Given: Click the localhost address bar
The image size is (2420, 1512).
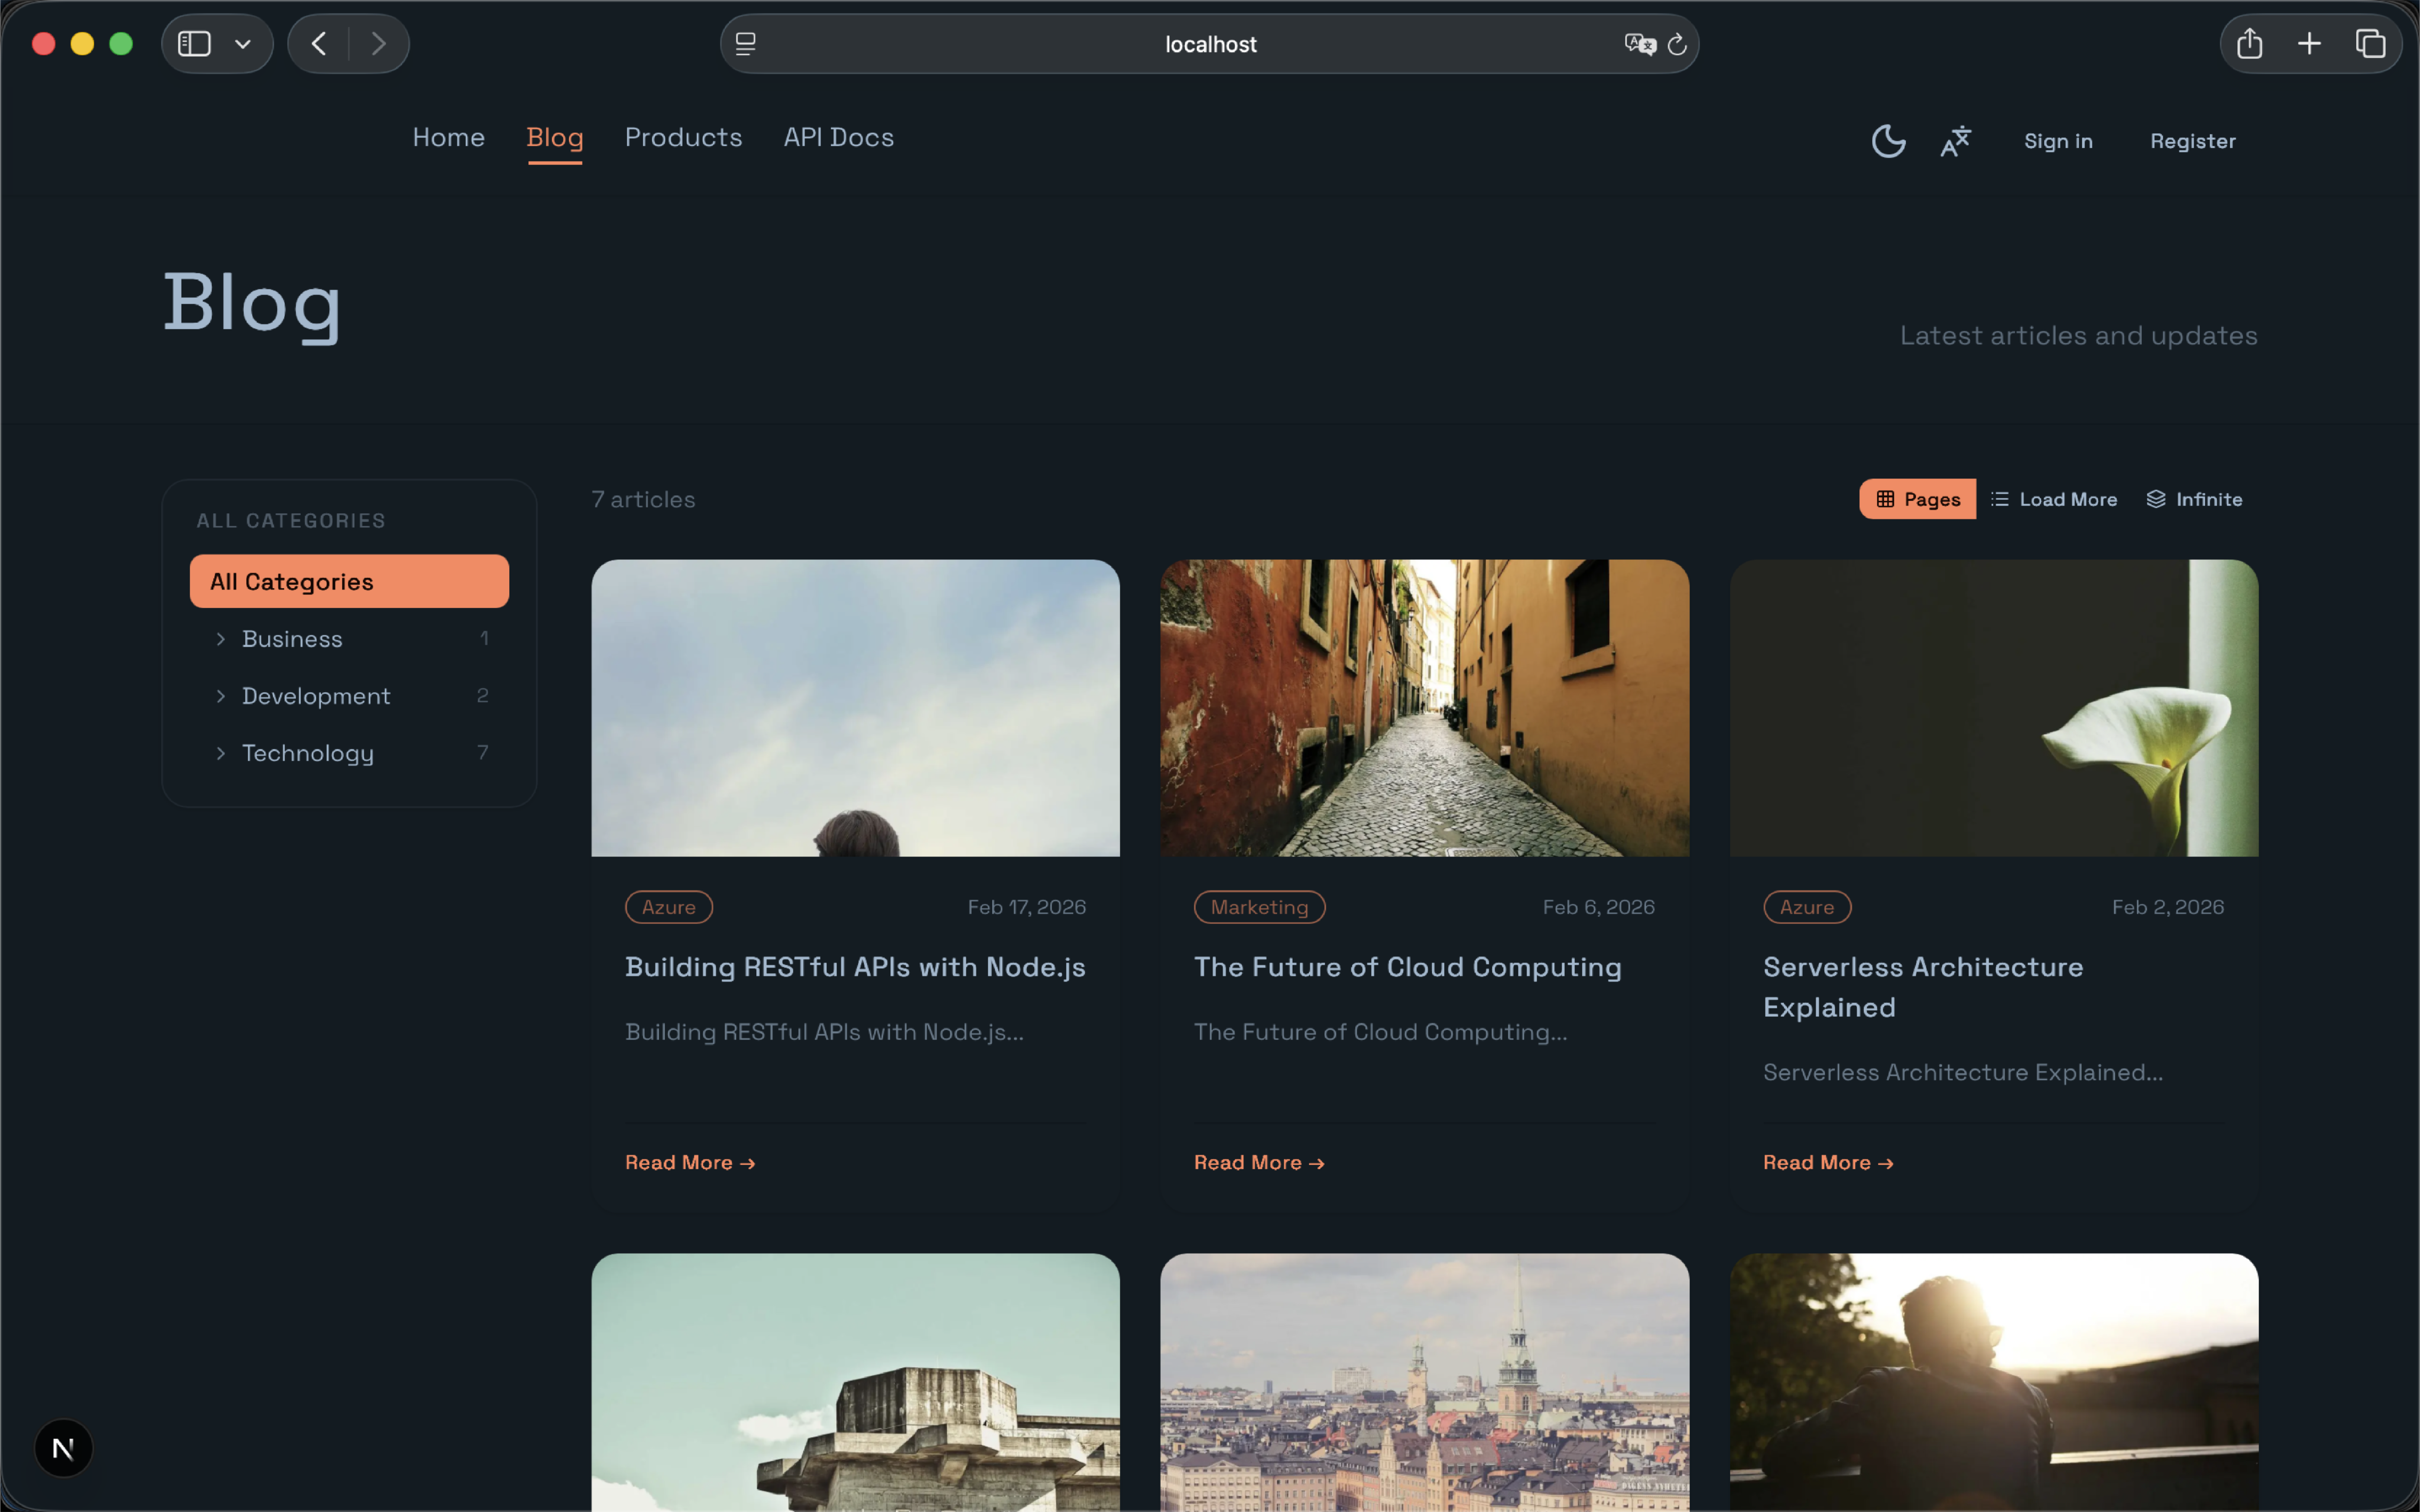Looking at the screenshot, I should coord(1209,44).
